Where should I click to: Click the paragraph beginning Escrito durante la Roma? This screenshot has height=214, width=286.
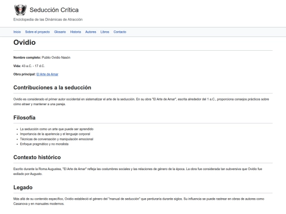click(138, 171)
